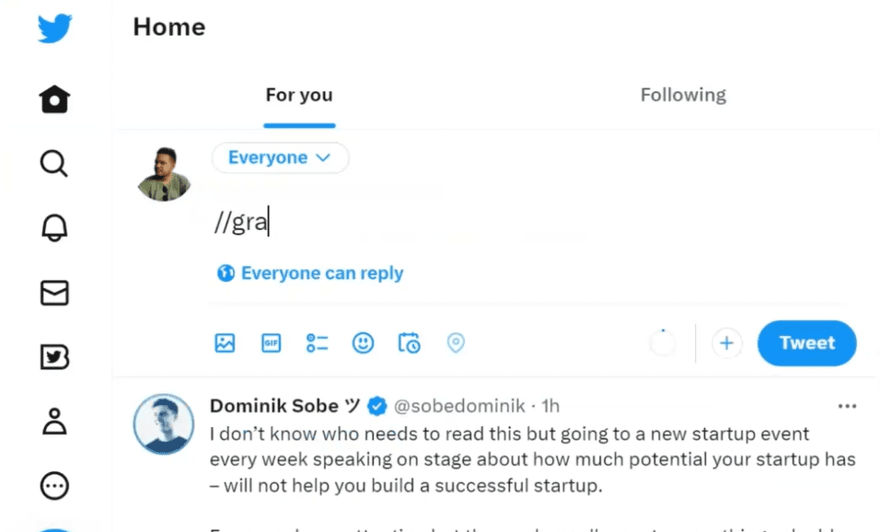Viewport: 880px width, 532px height.
Task: Open the Home feed icon
Action: click(x=54, y=99)
